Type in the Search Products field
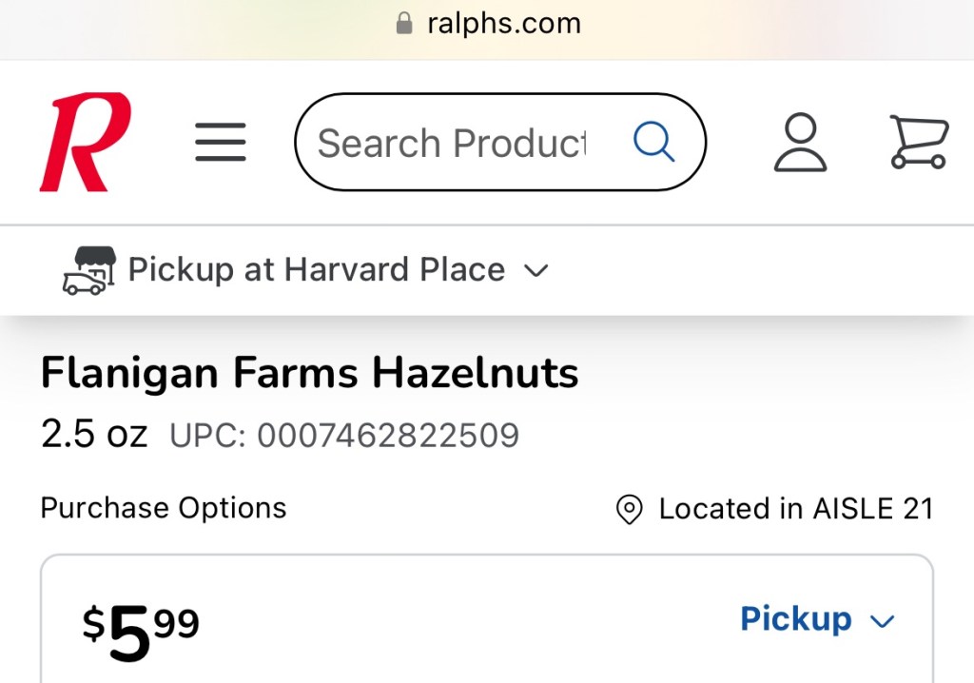Viewport: 974px width, 683px height. tap(452, 144)
